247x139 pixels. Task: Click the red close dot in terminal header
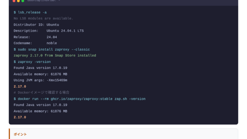pos(14,1)
